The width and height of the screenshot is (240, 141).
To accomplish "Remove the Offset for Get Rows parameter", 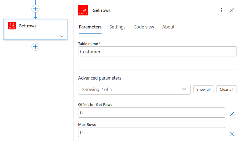I will pyautogui.click(x=231, y=114).
